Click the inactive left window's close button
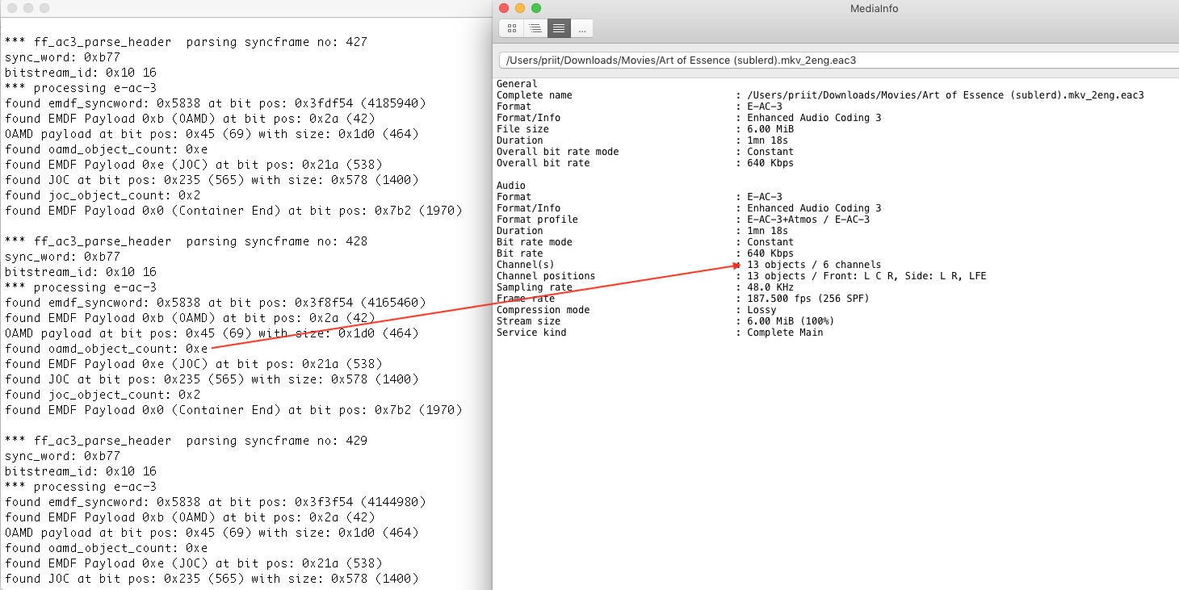This screenshot has width=1179, height=590. pos(11,8)
